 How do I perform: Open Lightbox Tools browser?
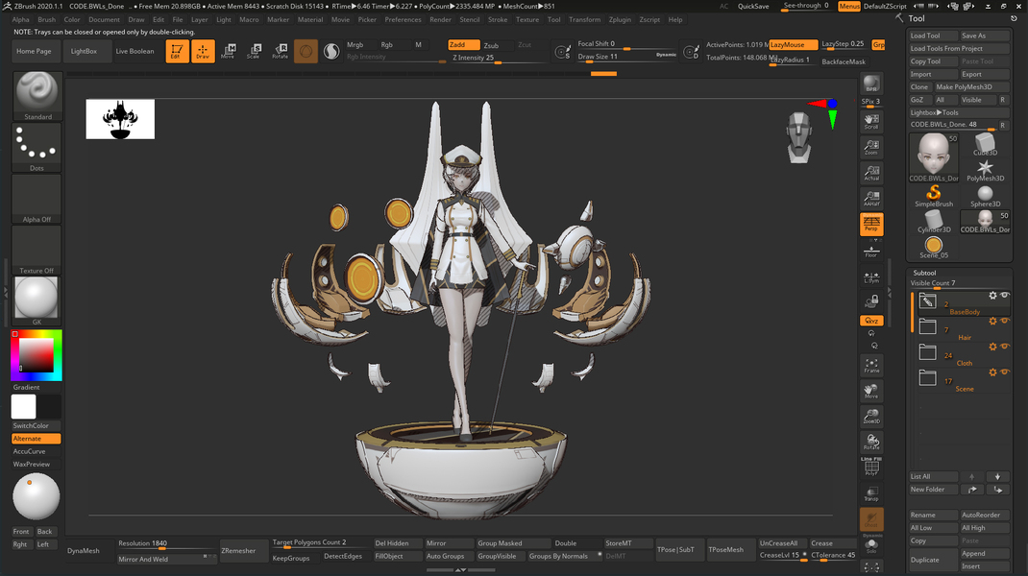tap(935, 112)
